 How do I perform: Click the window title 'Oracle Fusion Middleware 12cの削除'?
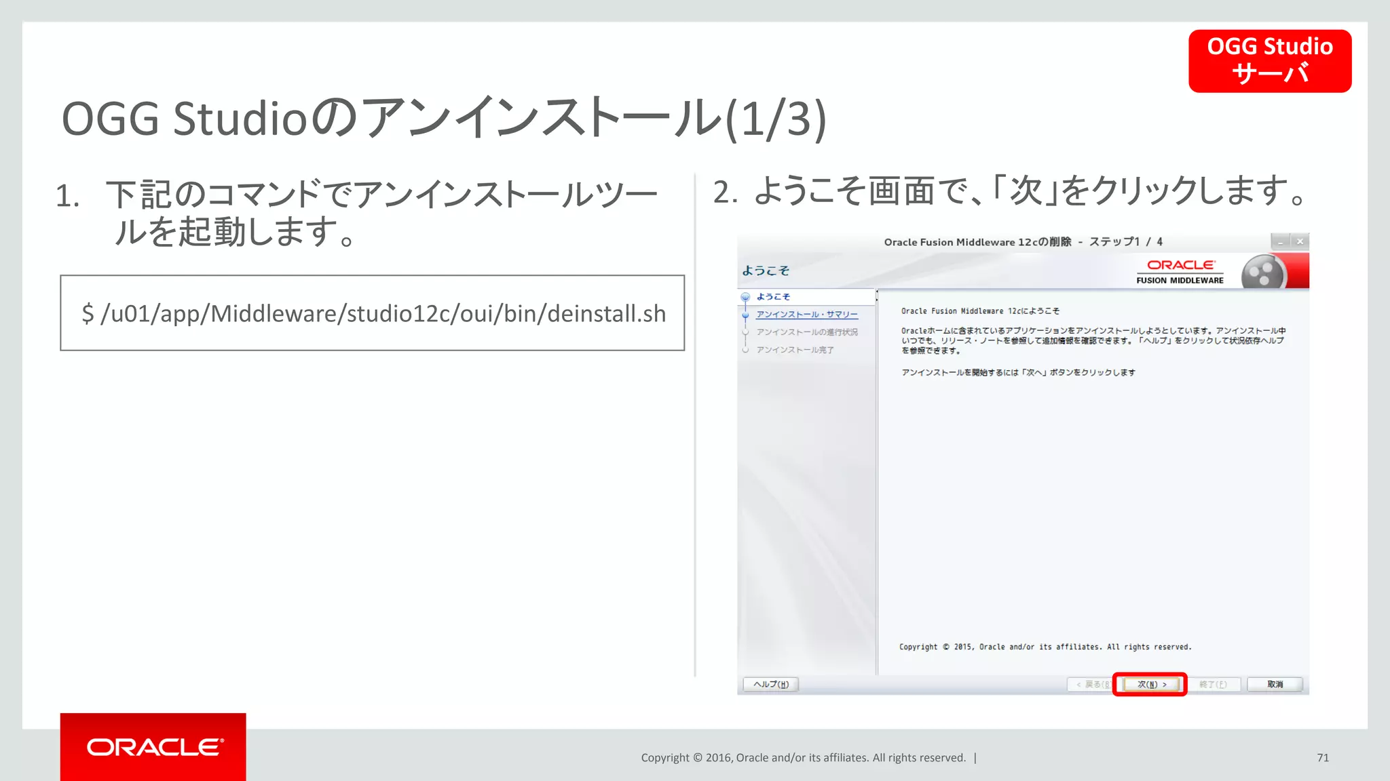(977, 242)
